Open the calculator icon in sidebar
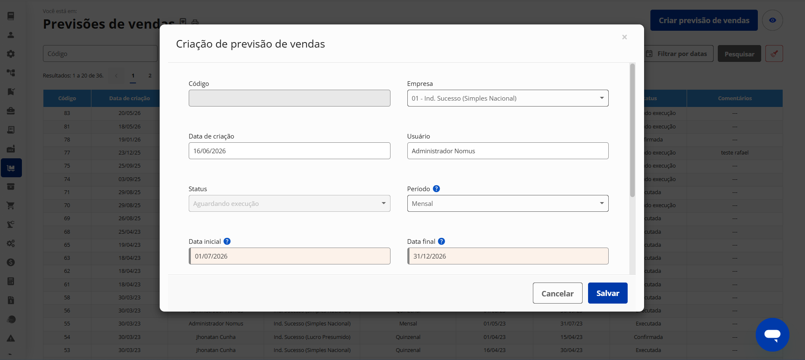Image resolution: width=805 pixels, height=360 pixels. click(x=11, y=281)
